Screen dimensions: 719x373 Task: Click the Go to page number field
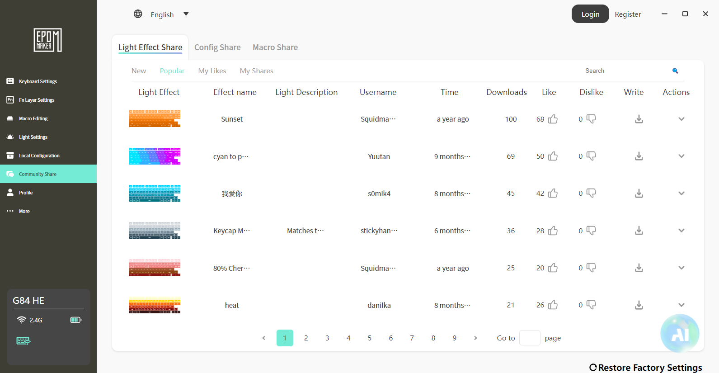tap(530, 338)
